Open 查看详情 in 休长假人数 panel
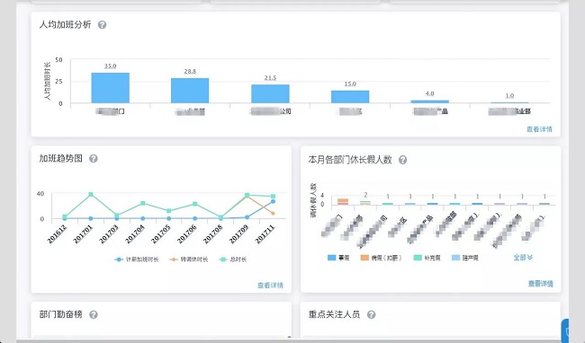Screen dimensions: 585x343 pos(541,284)
